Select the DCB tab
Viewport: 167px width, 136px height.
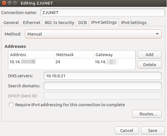[83, 23]
